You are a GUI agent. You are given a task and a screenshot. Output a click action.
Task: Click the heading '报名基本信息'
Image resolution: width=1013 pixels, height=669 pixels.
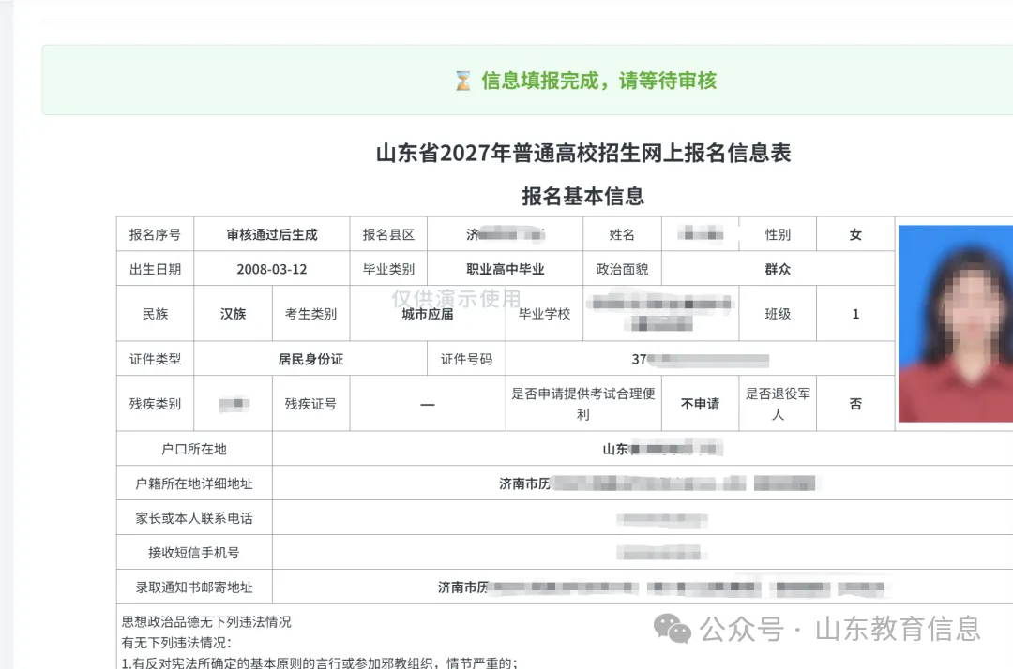coord(583,196)
